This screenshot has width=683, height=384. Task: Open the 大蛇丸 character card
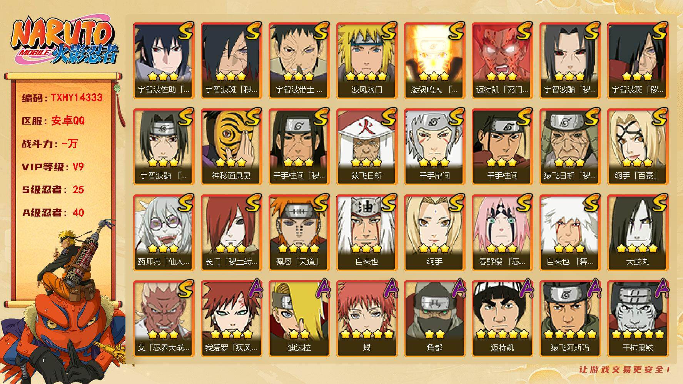tap(638, 233)
